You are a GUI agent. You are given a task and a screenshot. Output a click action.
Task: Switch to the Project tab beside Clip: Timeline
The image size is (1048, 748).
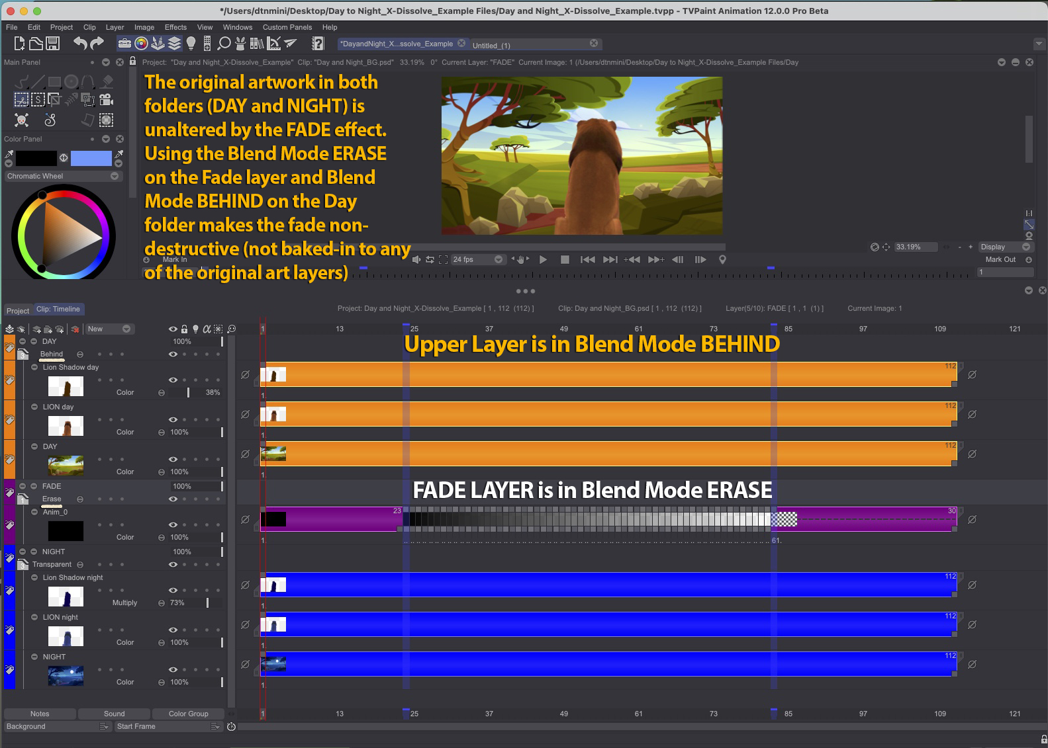[x=18, y=311]
